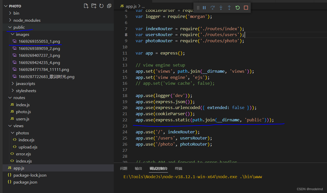Click the EJS icon beside error.ejs
Image resolution: width=327 pixels, height=193 pixels.
[12, 154]
